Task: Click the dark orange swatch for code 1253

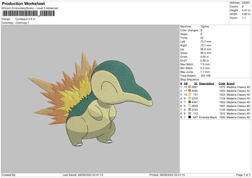Action: coord(190,91)
